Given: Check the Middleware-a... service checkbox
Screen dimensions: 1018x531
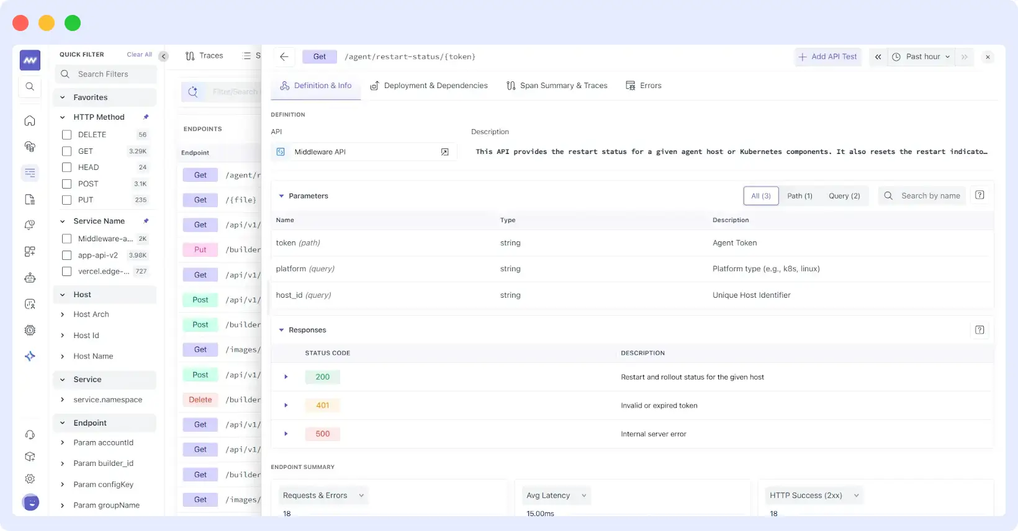Looking at the screenshot, I should coord(67,239).
